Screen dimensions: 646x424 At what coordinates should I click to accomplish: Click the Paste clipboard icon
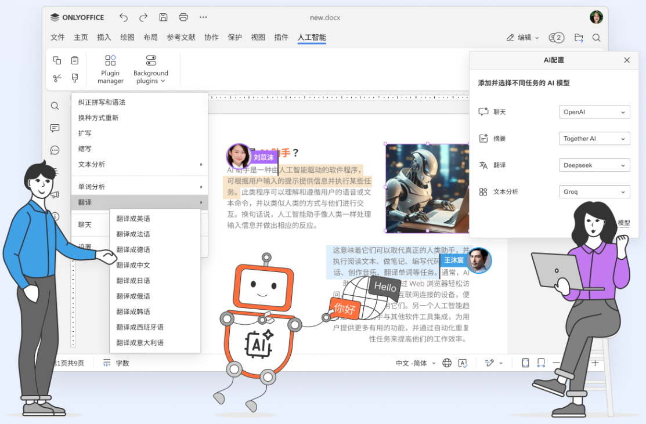pyautogui.click(x=74, y=60)
